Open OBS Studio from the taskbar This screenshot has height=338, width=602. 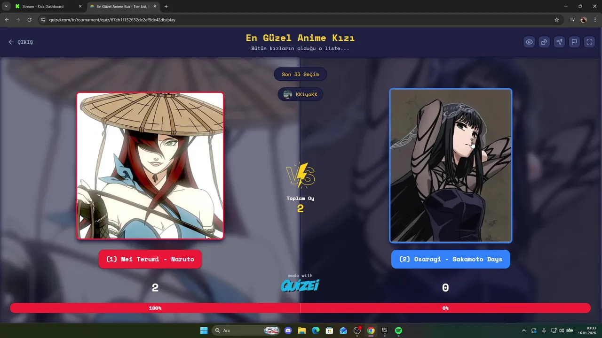[357, 330]
